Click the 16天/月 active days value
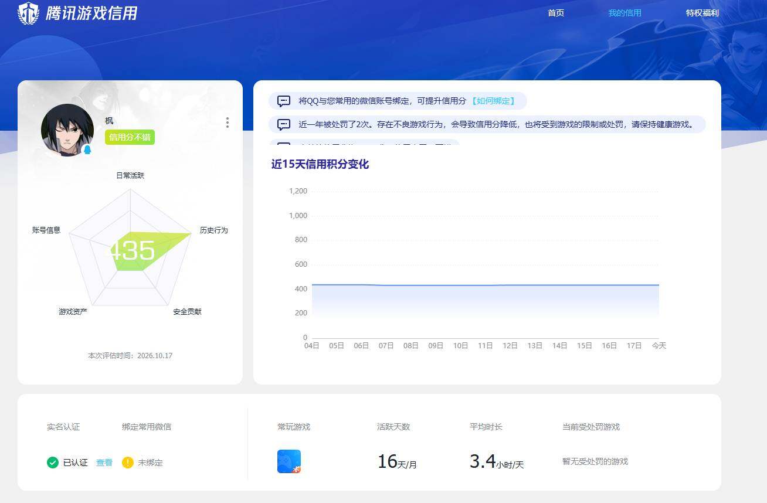Screen dimensions: 767x503 pos(397,462)
